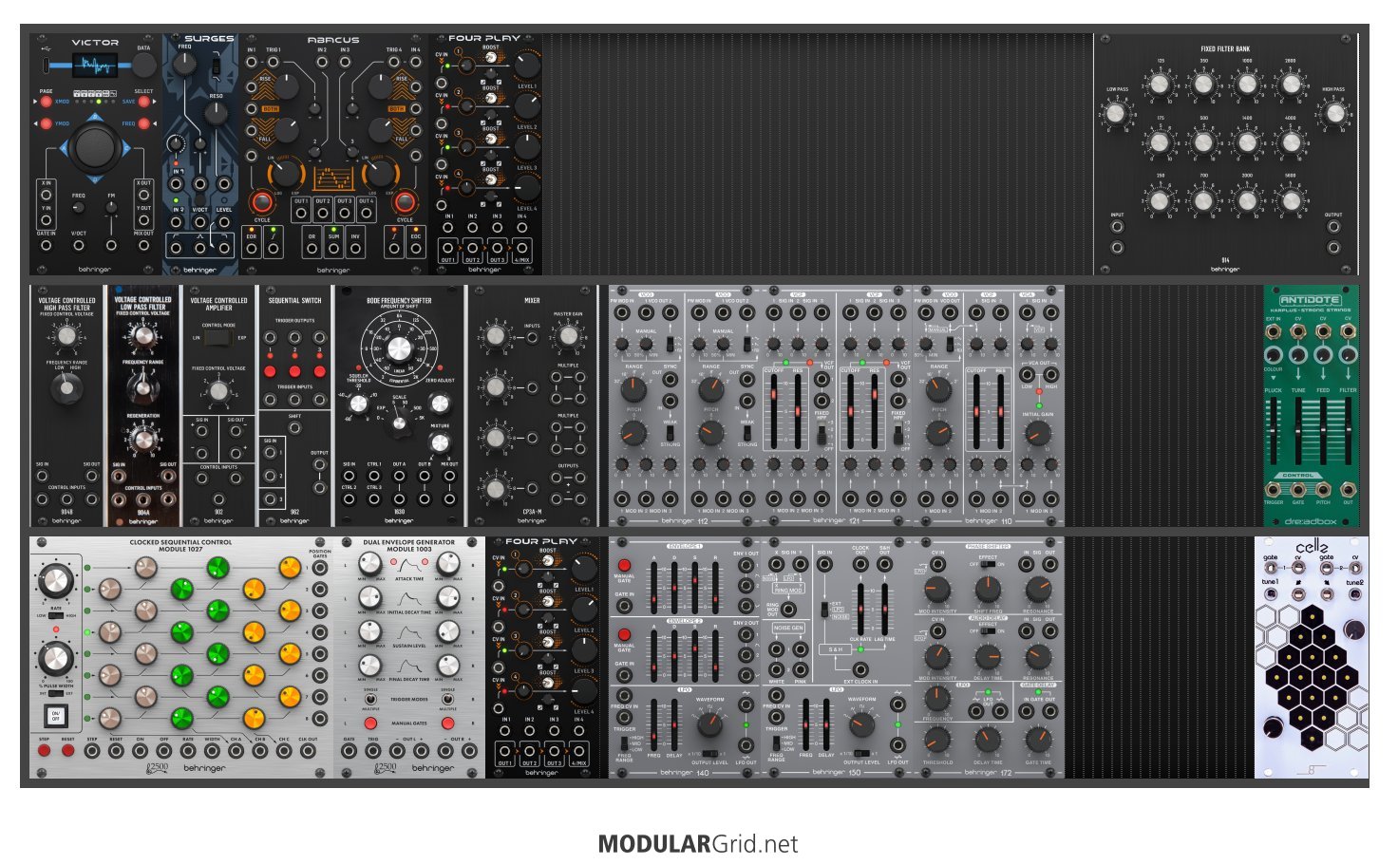Select the TRIG jack on Module 1003
Image resolution: width=1398 pixels, height=864 pixels.
pyautogui.click(x=373, y=751)
